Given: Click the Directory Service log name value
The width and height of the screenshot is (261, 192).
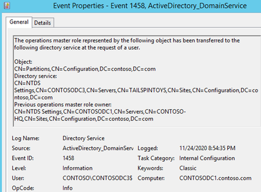Looking at the screenshot, I should 84,138.
